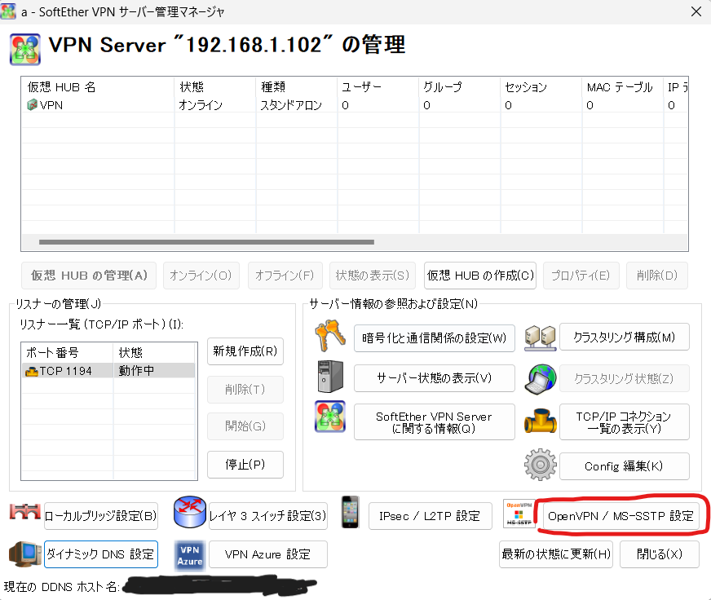Refresh with 最新の状態に更新(H)
The height and width of the screenshot is (600, 711).
[556, 554]
